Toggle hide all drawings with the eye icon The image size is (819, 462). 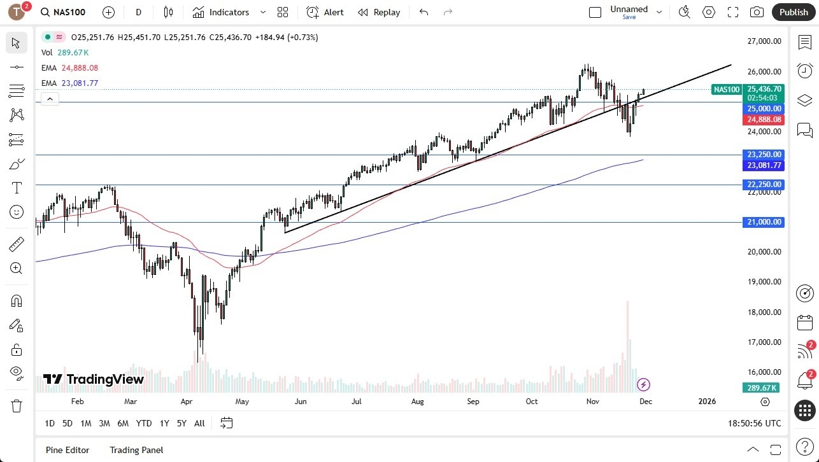pos(16,372)
